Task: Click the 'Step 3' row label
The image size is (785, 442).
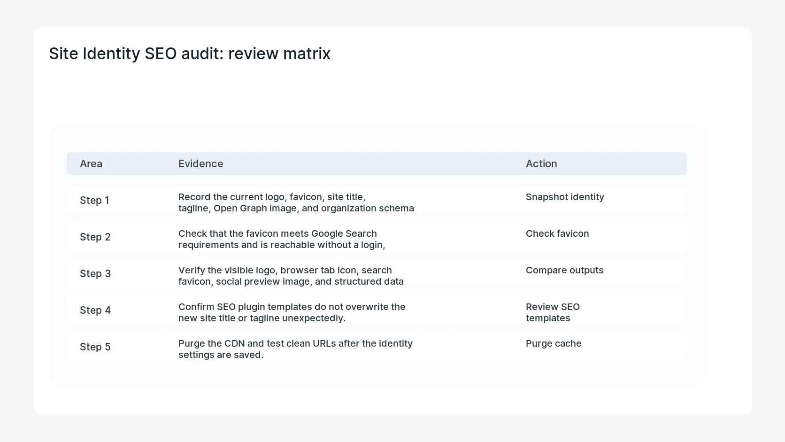Action: click(x=95, y=273)
